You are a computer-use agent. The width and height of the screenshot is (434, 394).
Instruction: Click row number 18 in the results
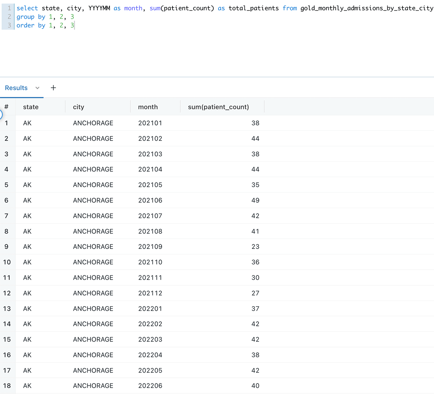7,386
